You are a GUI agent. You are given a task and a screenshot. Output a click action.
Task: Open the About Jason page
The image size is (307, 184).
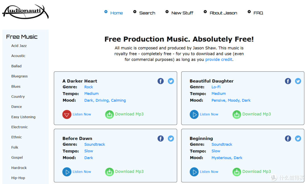pyautogui.click(x=223, y=13)
